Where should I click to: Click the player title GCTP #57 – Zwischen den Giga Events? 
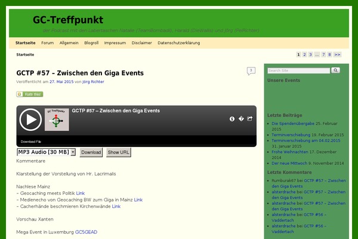click(116, 111)
